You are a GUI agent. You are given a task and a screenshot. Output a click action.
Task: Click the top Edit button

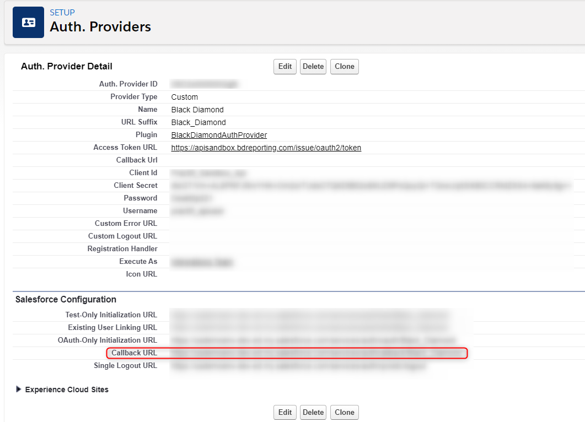[x=285, y=66]
